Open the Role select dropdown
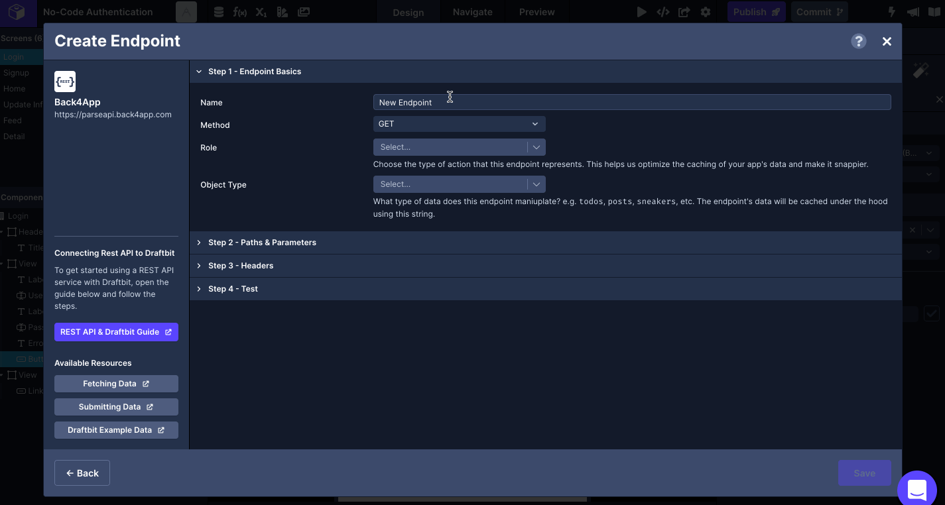This screenshot has width=945, height=505. [x=459, y=147]
